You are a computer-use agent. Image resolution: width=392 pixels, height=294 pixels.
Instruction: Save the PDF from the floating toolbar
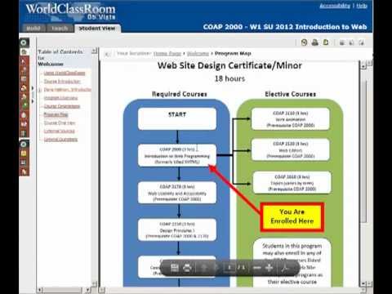[175, 268]
